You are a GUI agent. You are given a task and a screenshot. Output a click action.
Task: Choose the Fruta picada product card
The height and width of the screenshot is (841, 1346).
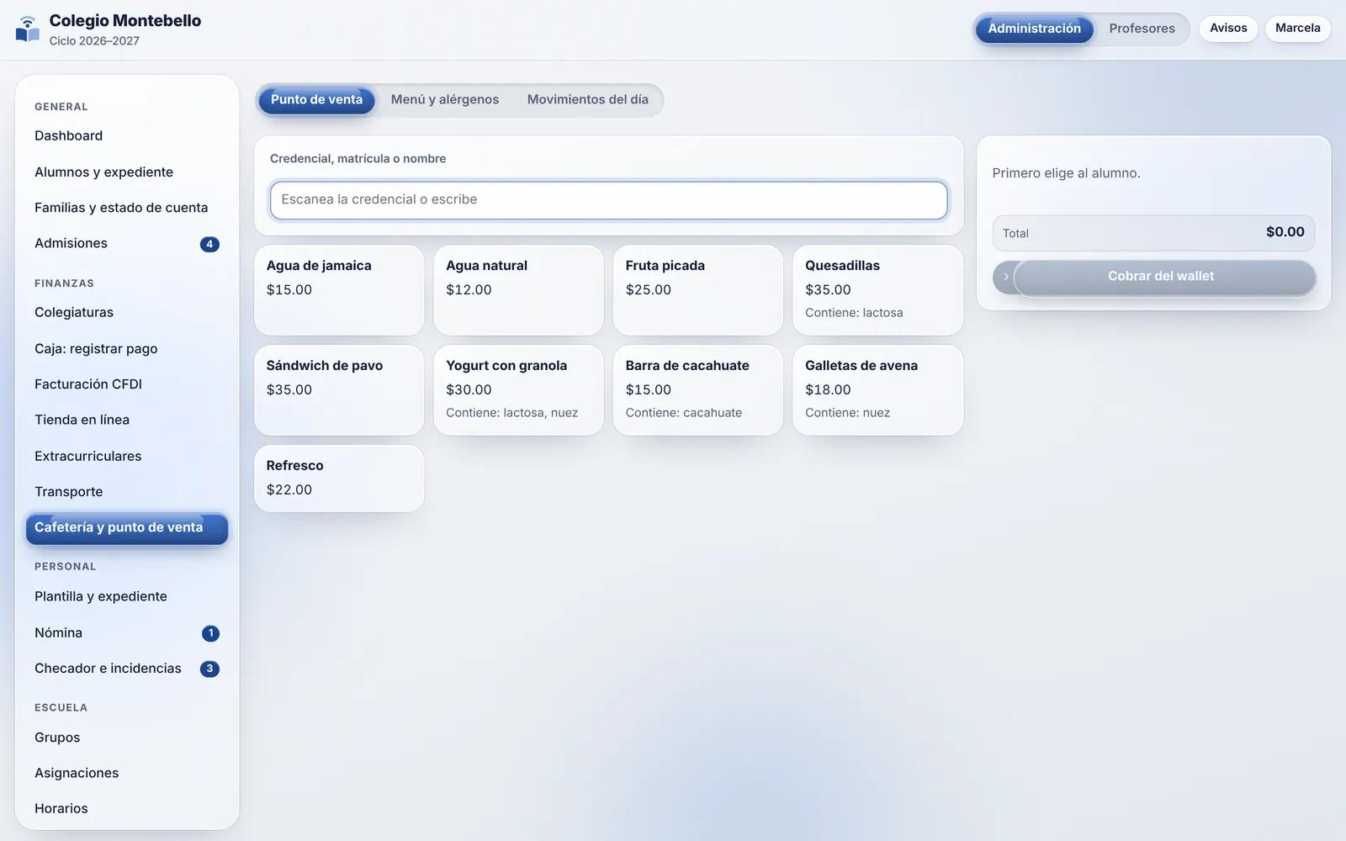pyautogui.click(x=698, y=290)
